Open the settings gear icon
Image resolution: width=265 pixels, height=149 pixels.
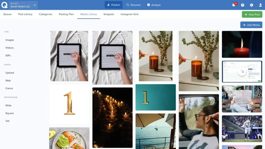tap(252, 5)
